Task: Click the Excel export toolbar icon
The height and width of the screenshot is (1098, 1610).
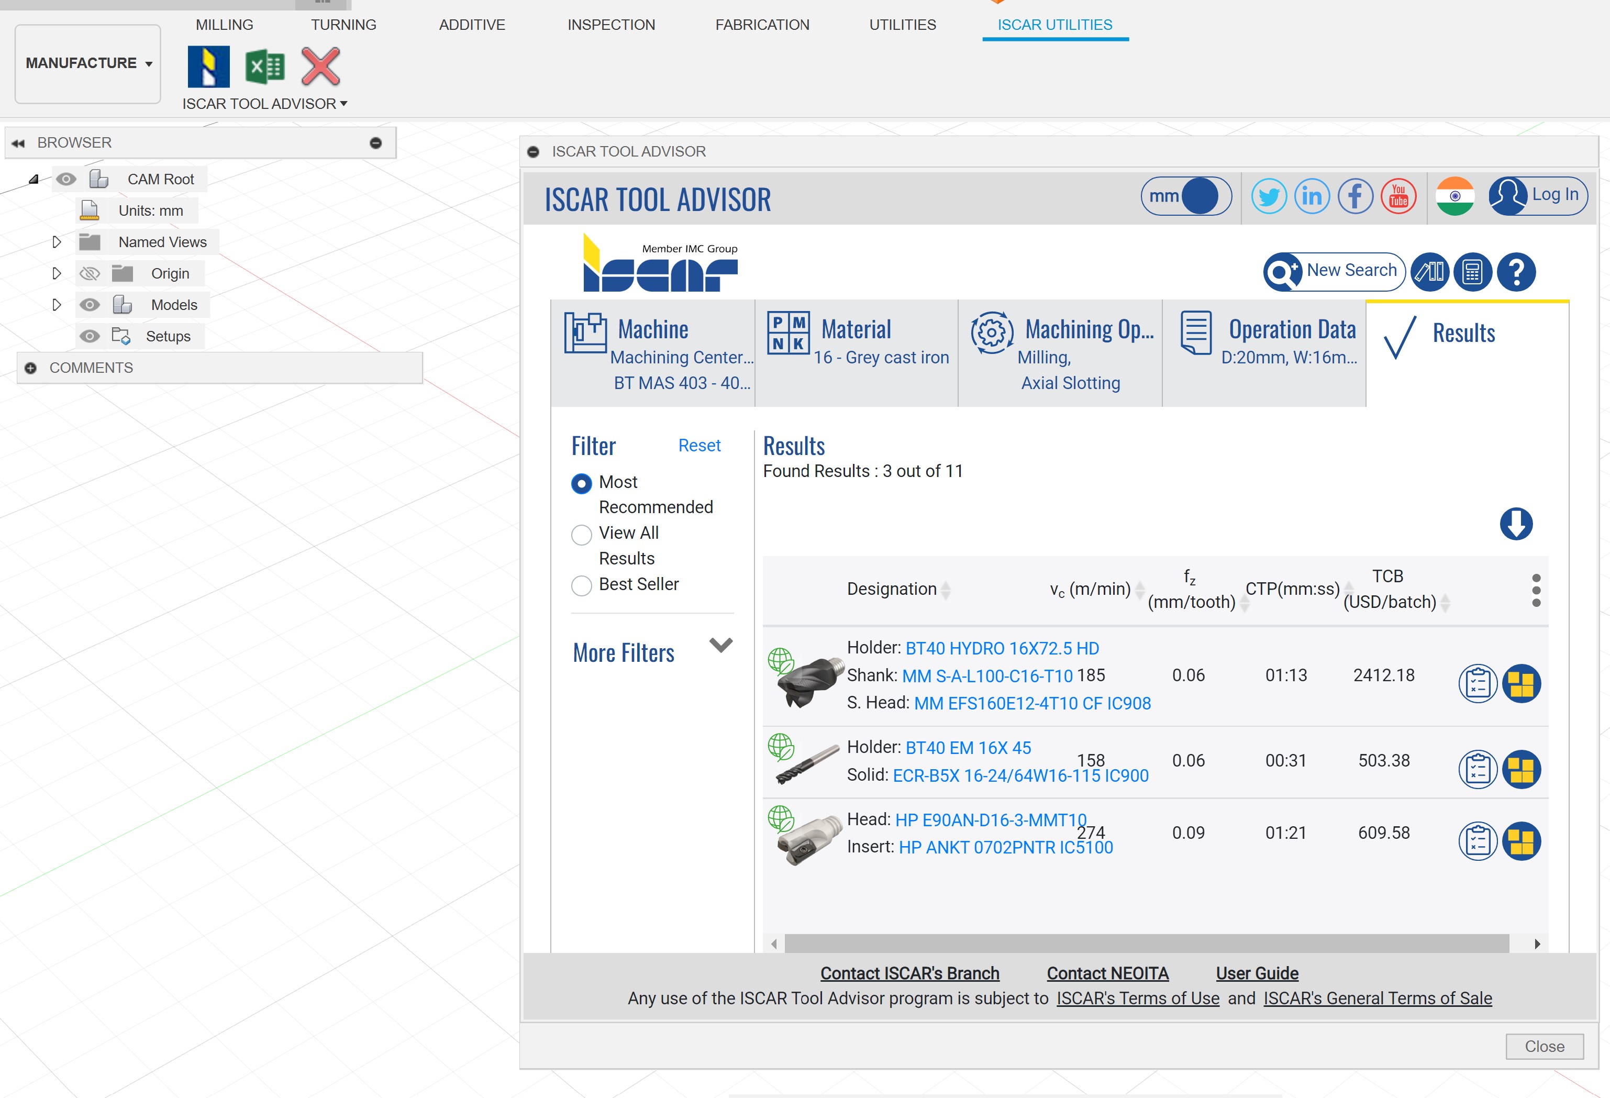Action: (x=264, y=67)
